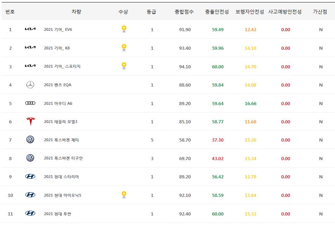Click the award medal icon for K8
The width and height of the screenshot is (335, 226).
[124, 48]
